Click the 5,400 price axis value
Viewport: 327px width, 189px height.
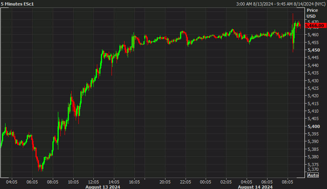pyautogui.click(x=314, y=126)
